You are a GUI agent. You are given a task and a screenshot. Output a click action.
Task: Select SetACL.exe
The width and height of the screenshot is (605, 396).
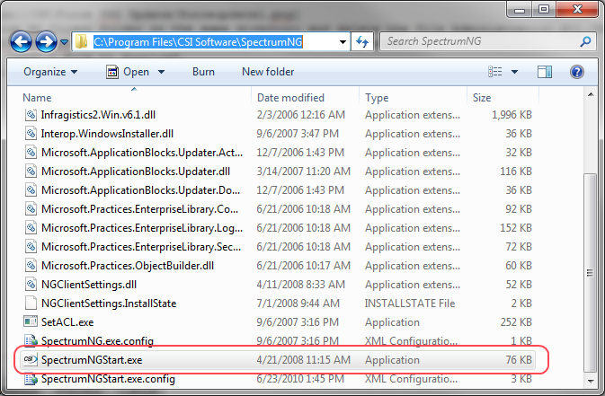tap(67, 322)
